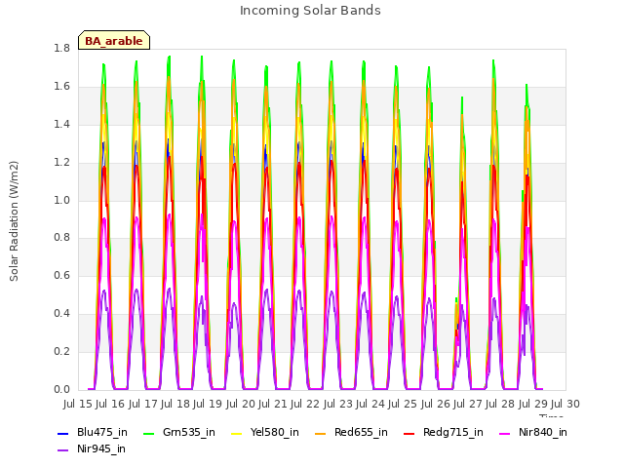This screenshot has height=468, width=624.
Task: Click the Grn535_in green legend swatch
Action: (x=148, y=433)
